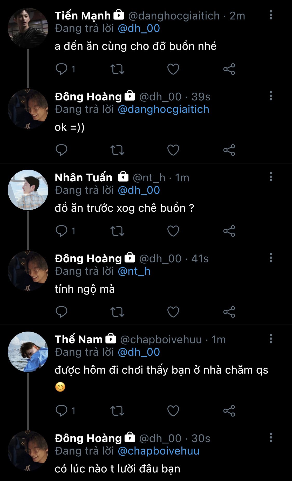The image size is (292, 481).
Task: Like Nhân Tuấn's tweet
Action: coord(173,231)
